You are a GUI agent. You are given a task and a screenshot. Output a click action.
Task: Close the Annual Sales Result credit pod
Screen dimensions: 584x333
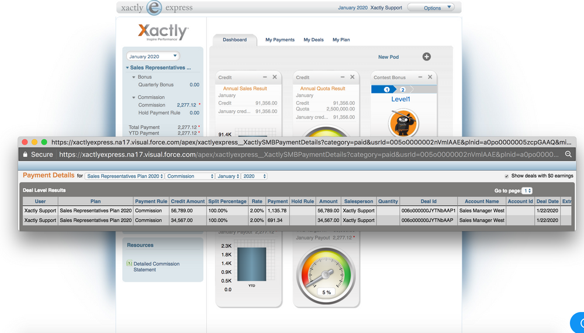coord(275,77)
